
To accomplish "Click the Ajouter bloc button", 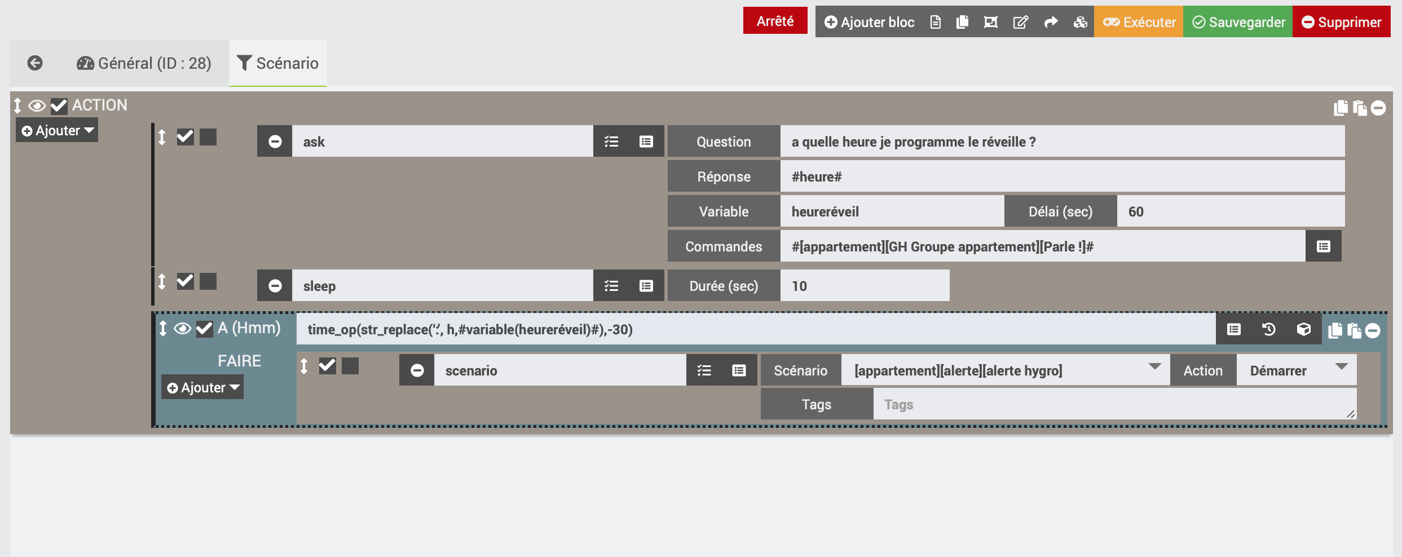I will pyautogui.click(x=869, y=22).
